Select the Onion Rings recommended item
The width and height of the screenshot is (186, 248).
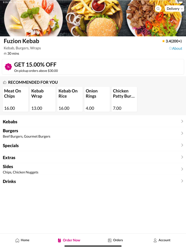click(97, 99)
